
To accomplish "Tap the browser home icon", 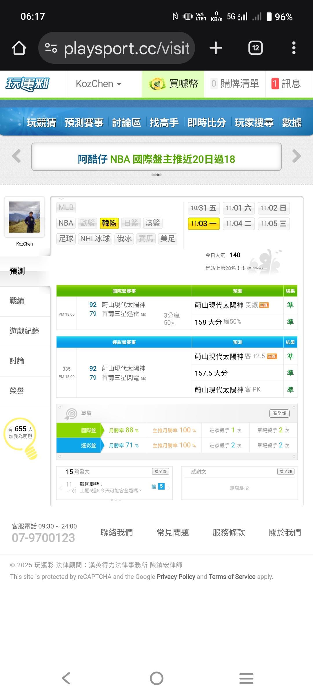I will tap(19, 48).
